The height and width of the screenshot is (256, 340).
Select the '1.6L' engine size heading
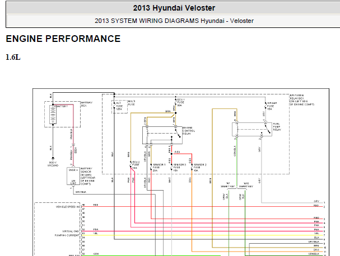pyautogui.click(x=13, y=58)
